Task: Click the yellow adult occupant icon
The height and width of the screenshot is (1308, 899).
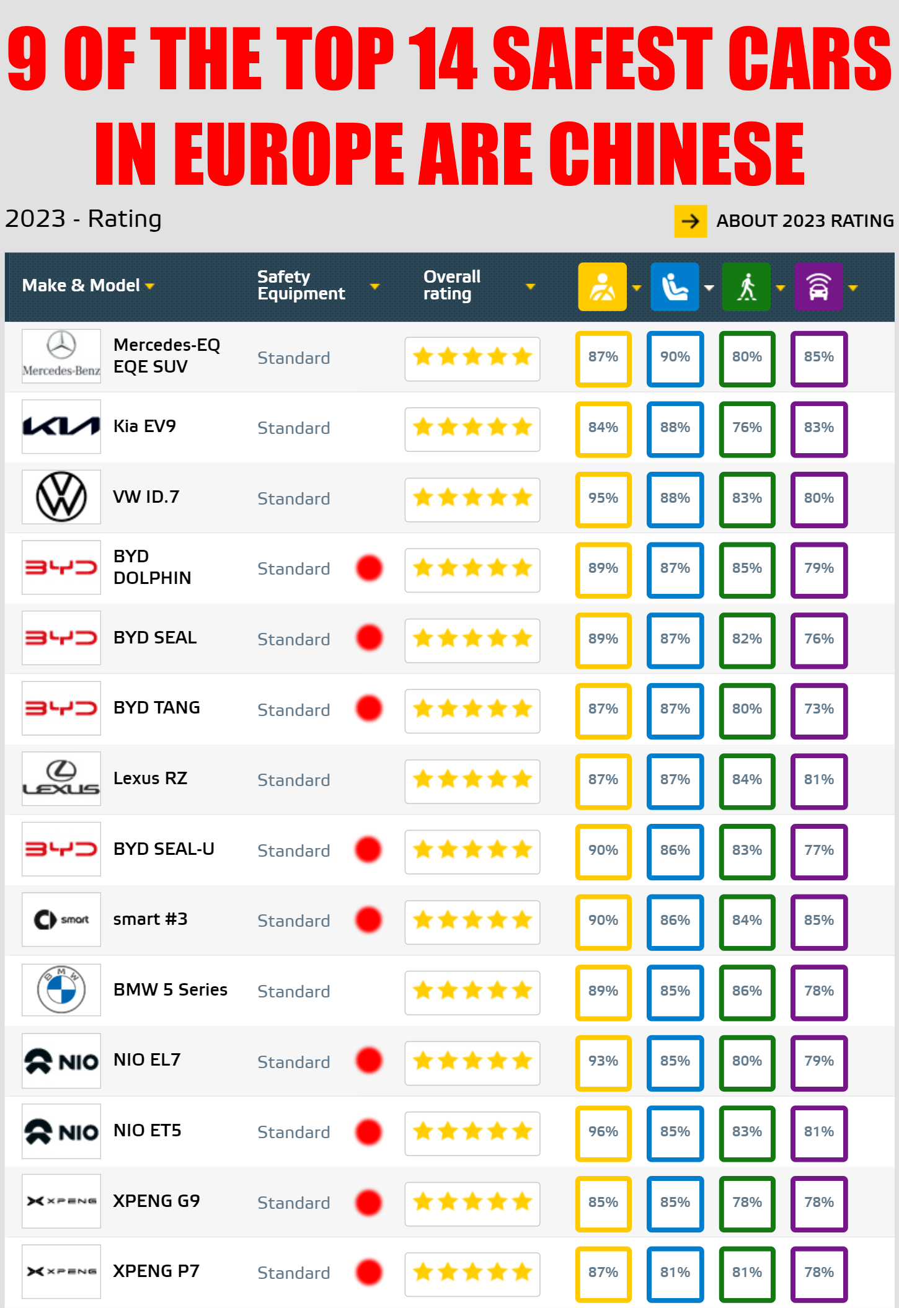Action: point(602,286)
